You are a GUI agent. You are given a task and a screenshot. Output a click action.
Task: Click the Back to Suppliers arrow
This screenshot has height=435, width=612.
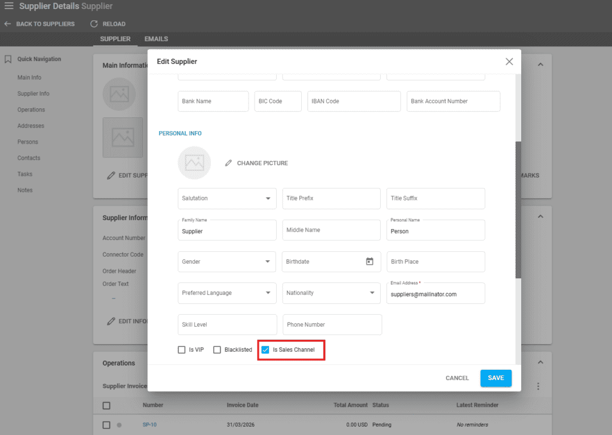[8, 24]
